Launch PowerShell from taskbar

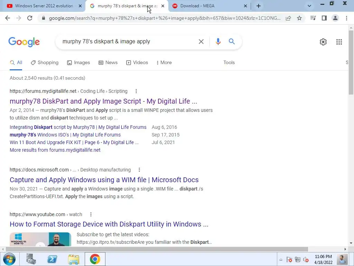tap(52, 259)
